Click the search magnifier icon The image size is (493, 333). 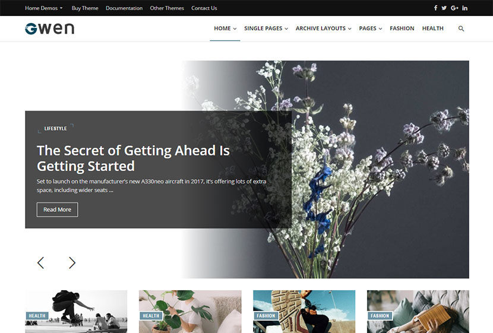pos(462,28)
